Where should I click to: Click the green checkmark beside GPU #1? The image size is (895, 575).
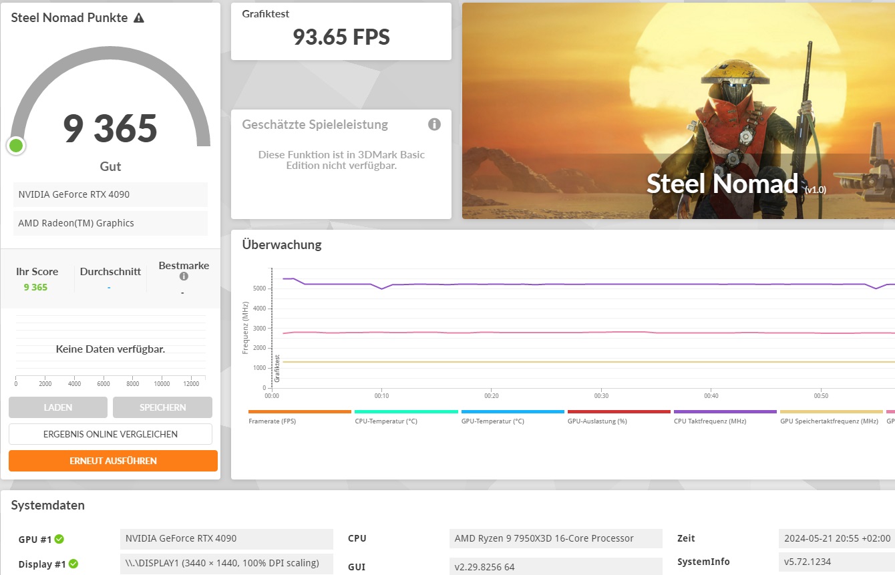tap(59, 539)
